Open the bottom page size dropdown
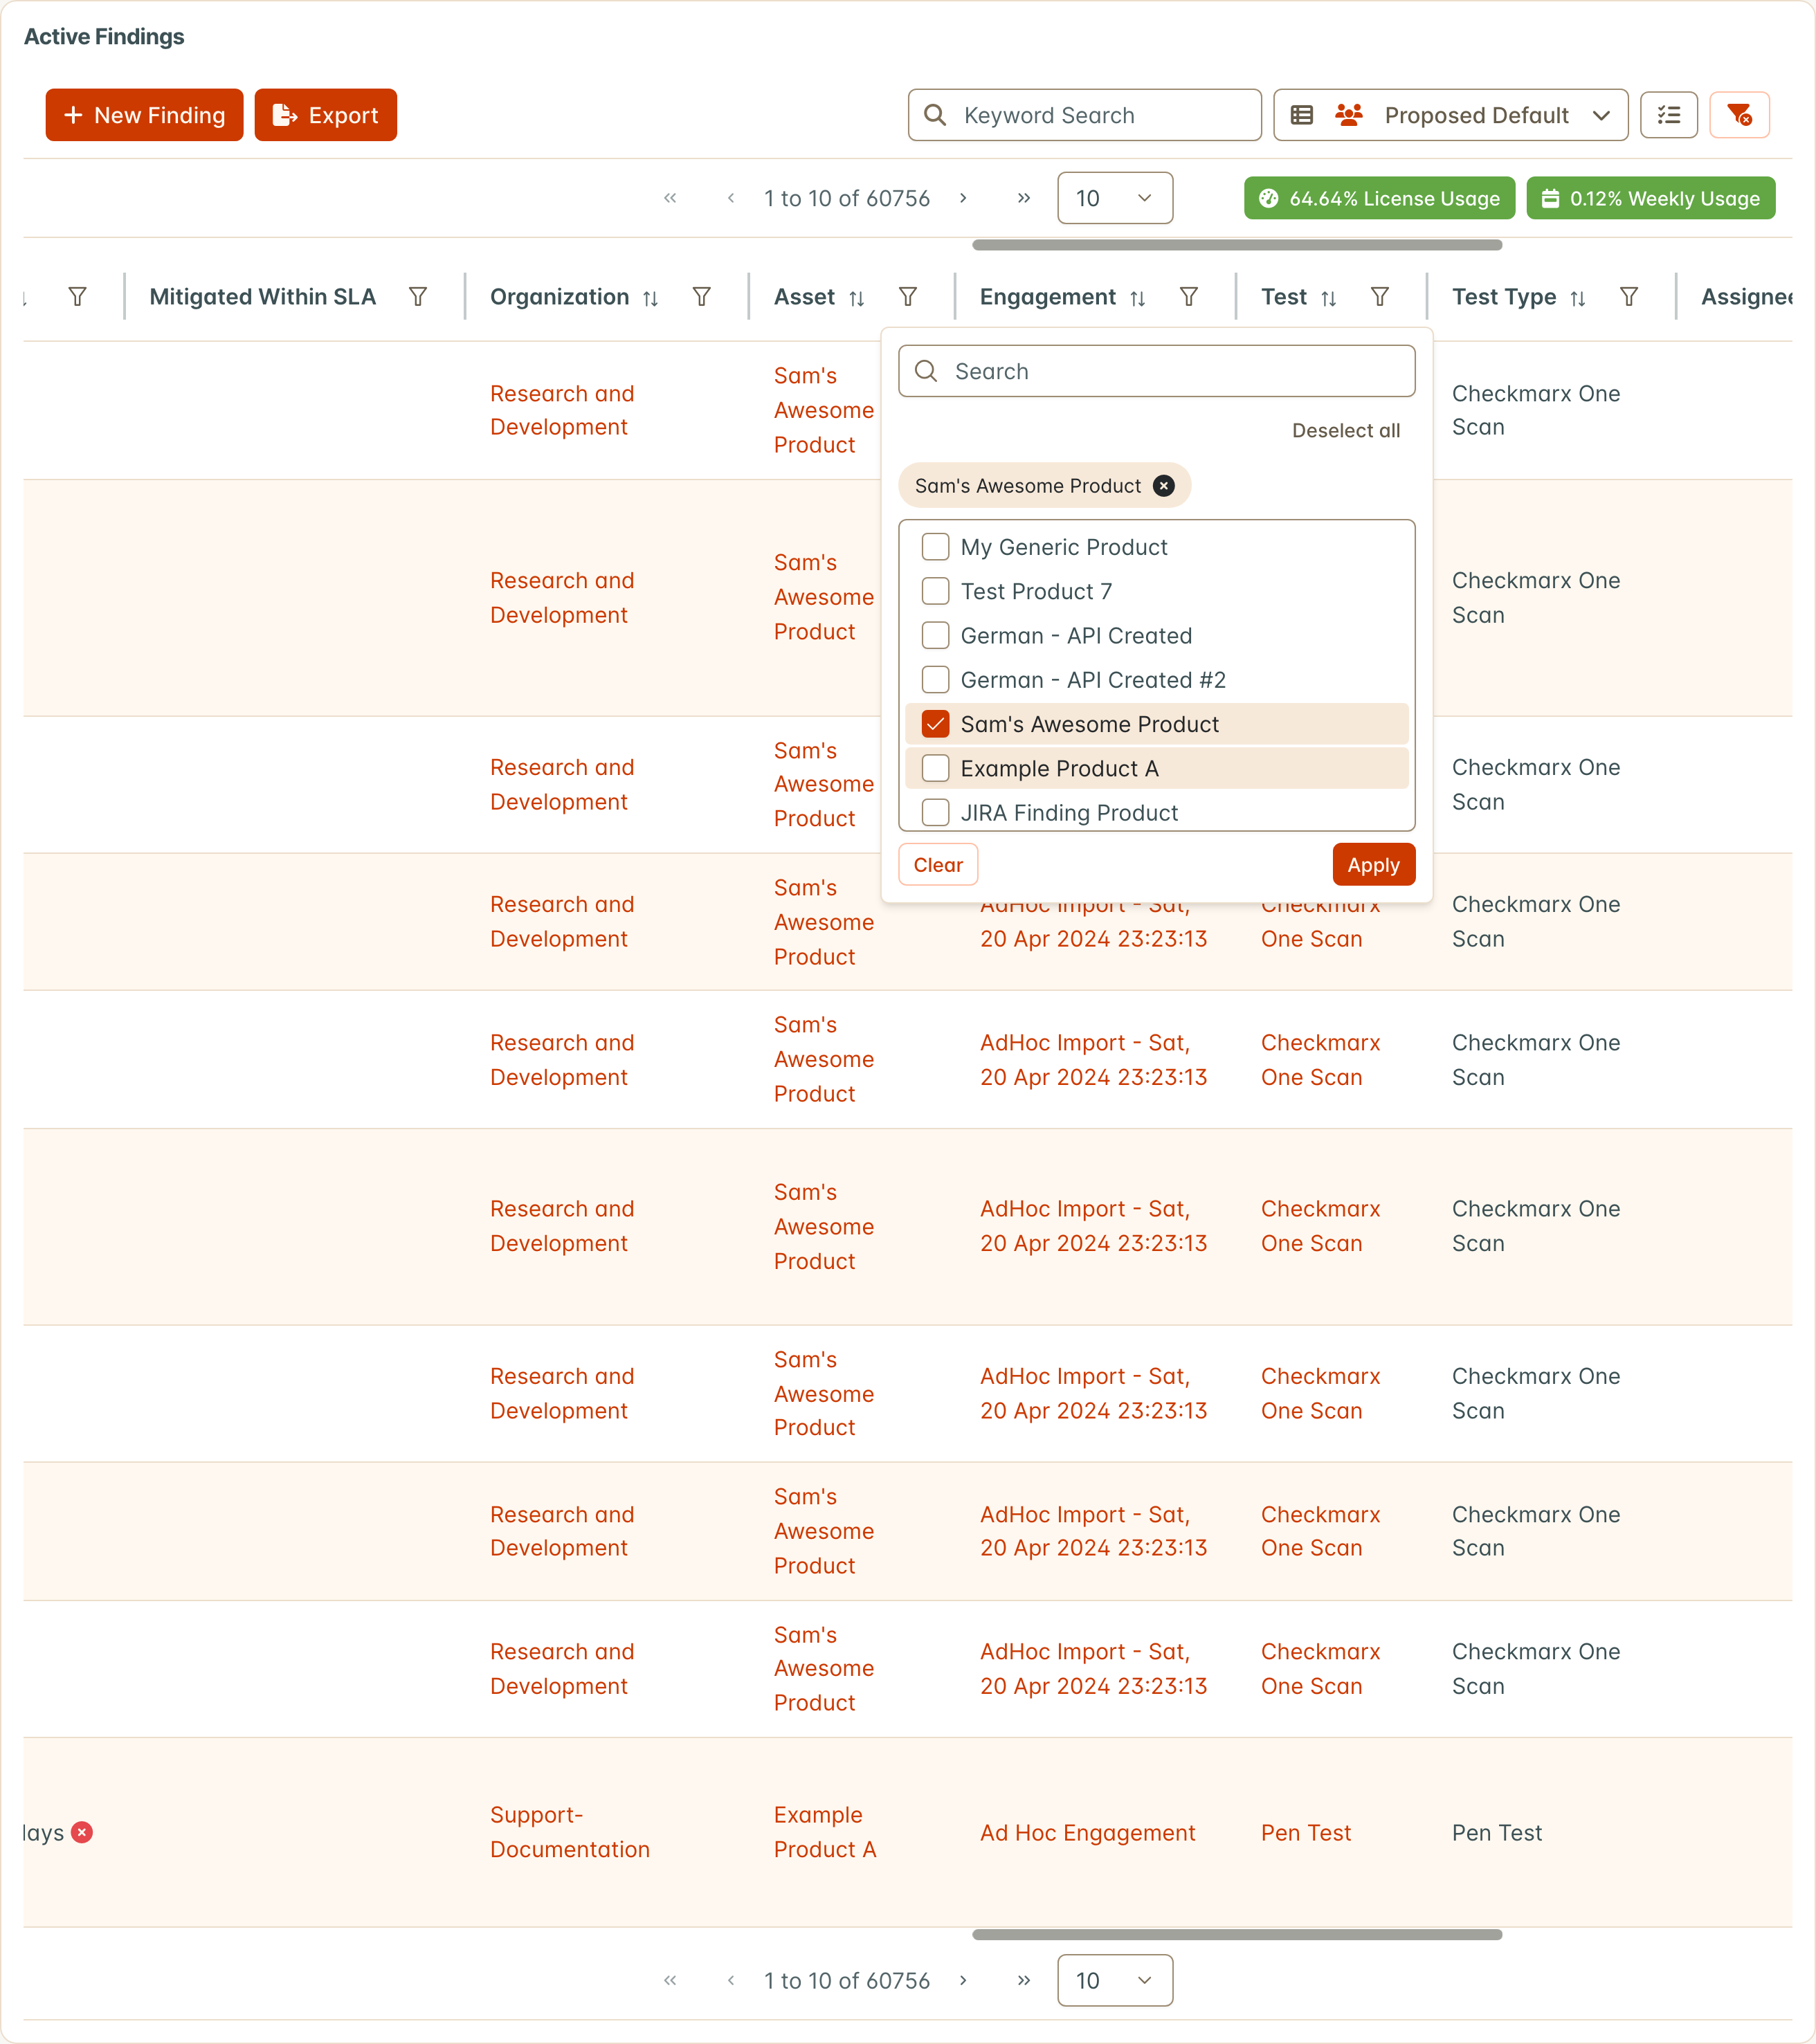The width and height of the screenshot is (1816, 2044). point(1115,1980)
